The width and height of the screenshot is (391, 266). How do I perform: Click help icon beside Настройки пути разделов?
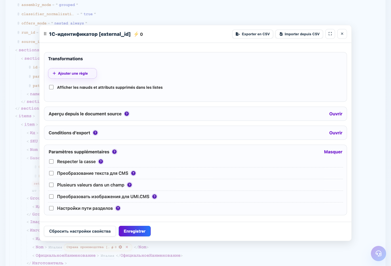tap(118, 208)
